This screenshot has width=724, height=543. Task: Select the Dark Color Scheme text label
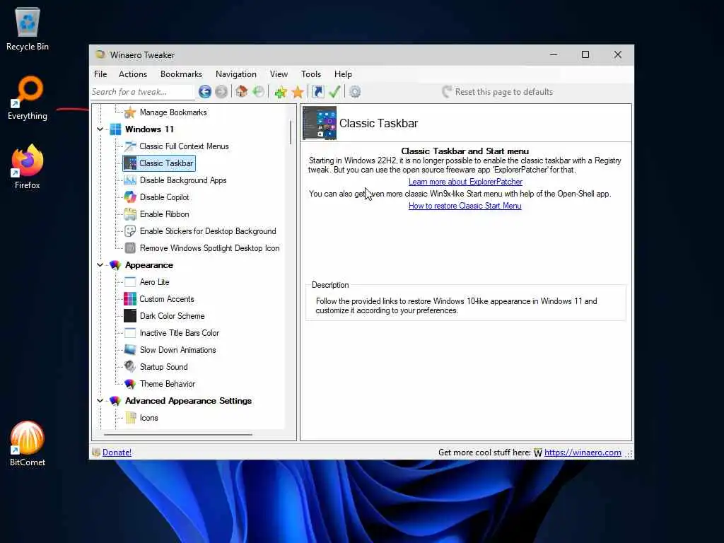click(172, 316)
